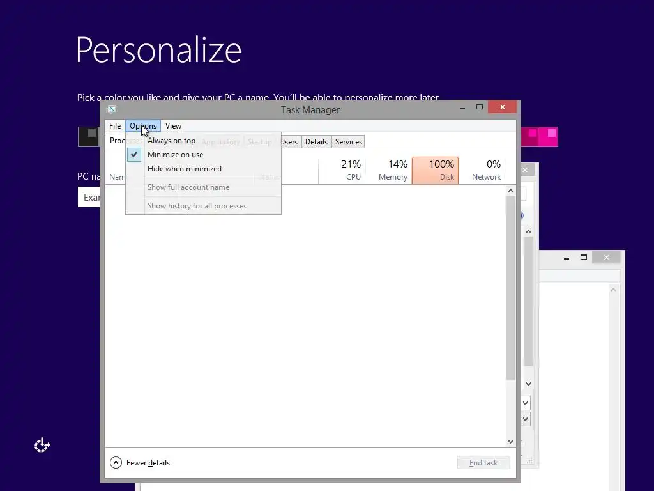This screenshot has width=654, height=491.
Task: Click the Task Manager scrollbar up arrow
Action: tap(510, 191)
